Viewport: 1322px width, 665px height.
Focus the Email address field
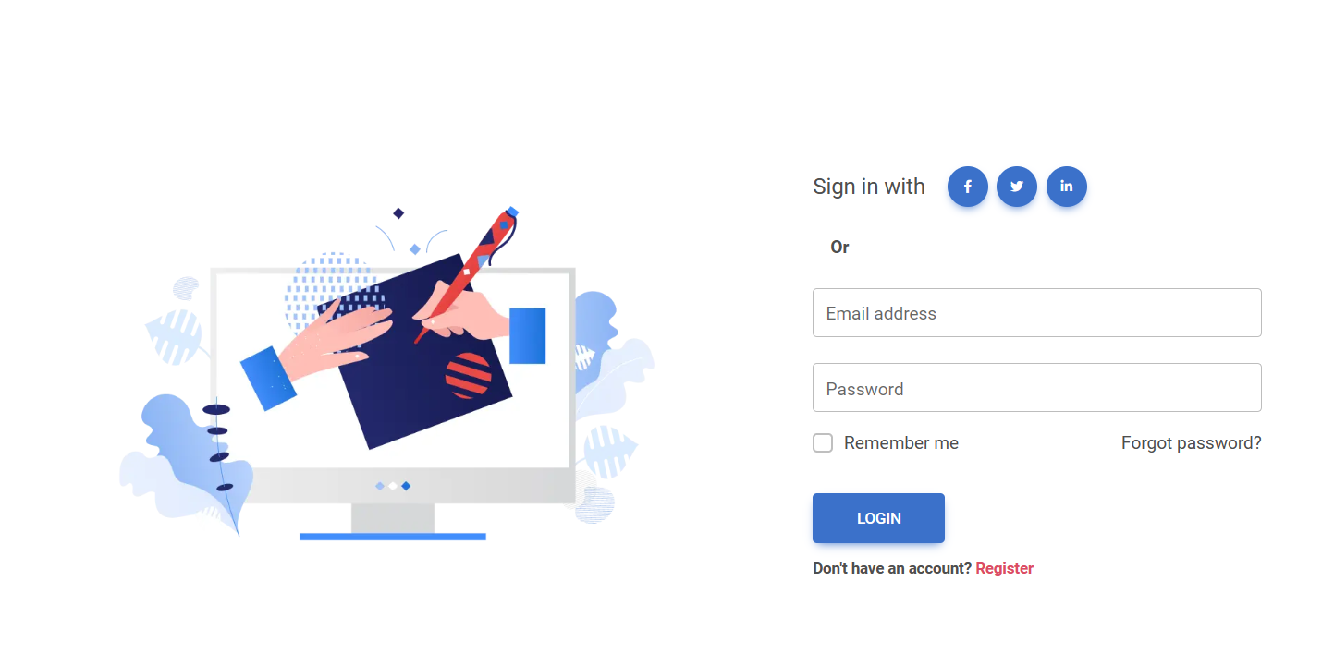coord(1036,313)
